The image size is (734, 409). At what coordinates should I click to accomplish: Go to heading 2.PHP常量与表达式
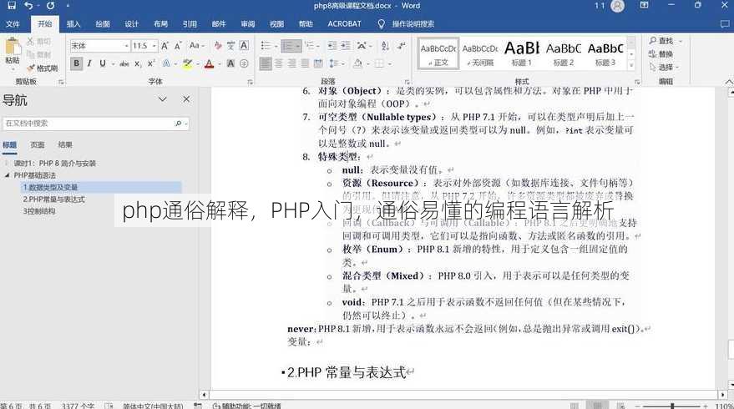click(x=53, y=199)
